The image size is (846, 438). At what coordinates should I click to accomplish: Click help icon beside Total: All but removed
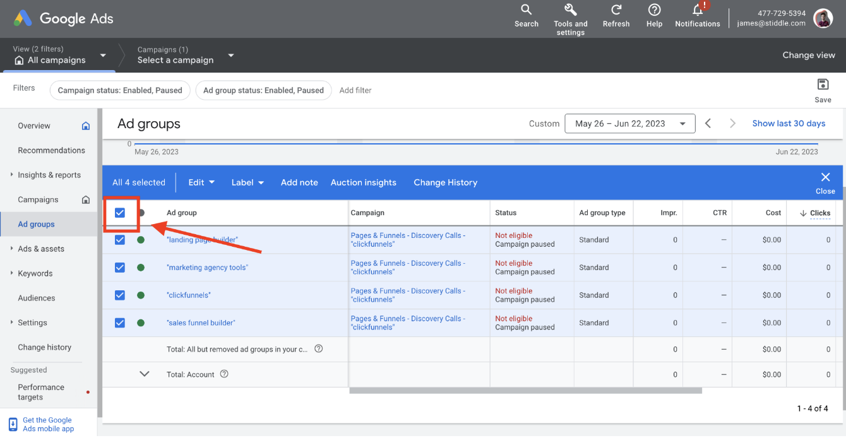pos(319,348)
